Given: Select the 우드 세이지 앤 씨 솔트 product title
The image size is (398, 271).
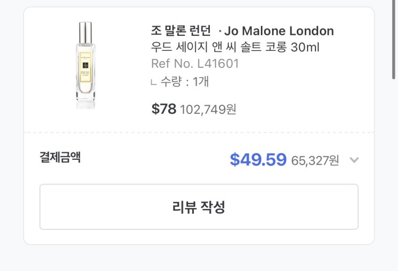Looking at the screenshot, I should 220,47.
